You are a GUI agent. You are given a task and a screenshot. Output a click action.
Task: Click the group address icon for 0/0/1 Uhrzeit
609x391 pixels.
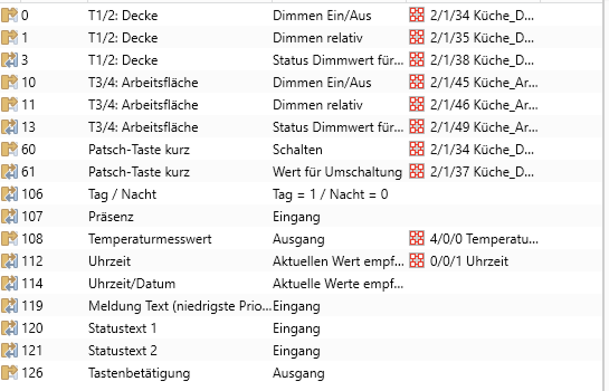pos(417,261)
